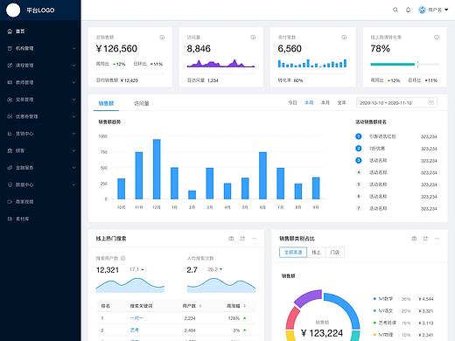455x341 pixels.
Task: Select the 今日 time filter
Action: pyautogui.click(x=292, y=103)
